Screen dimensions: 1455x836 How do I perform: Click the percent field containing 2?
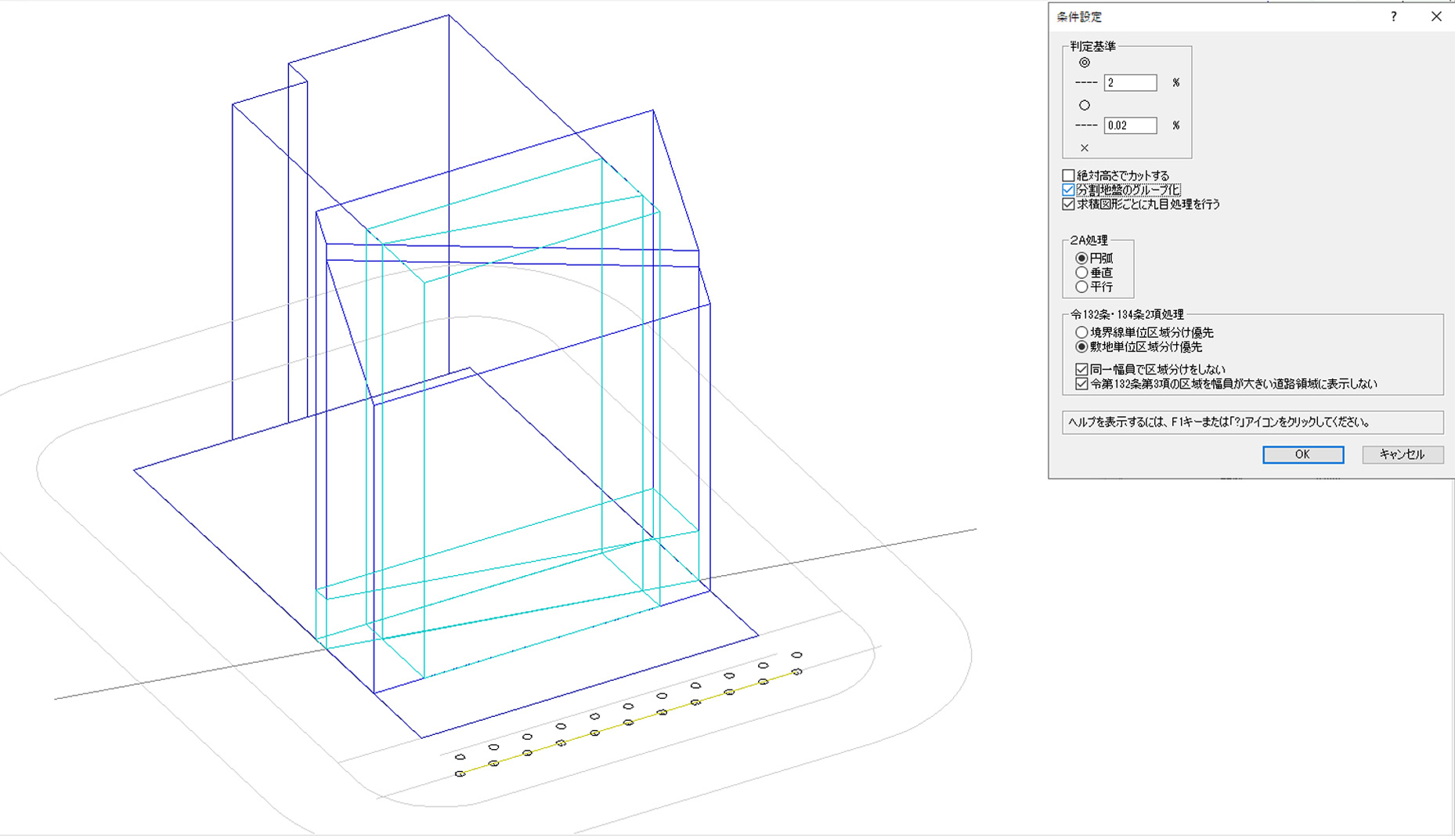[x=1130, y=82]
